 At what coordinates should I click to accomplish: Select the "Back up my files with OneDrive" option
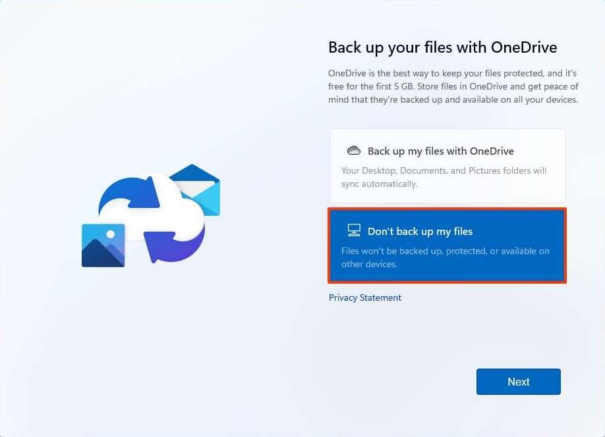coord(447,165)
